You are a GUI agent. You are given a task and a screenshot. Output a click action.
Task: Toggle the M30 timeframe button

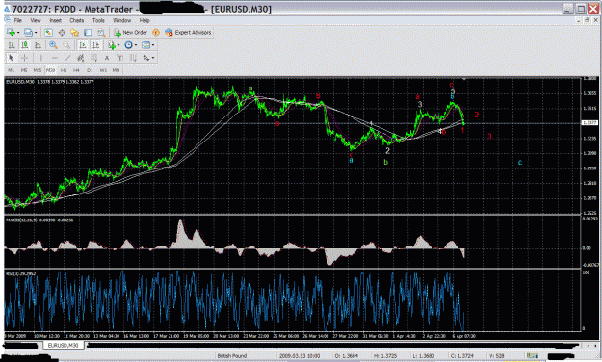(x=50, y=70)
